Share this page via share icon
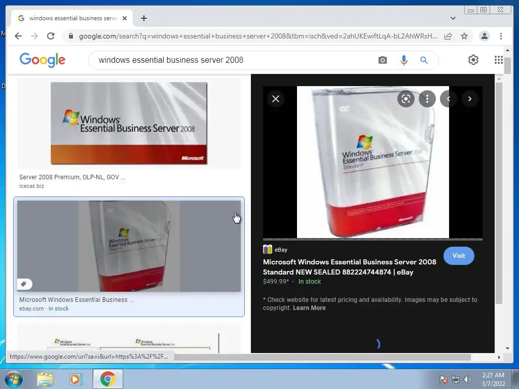This screenshot has width=519, height=389. [x=448, y=36]
